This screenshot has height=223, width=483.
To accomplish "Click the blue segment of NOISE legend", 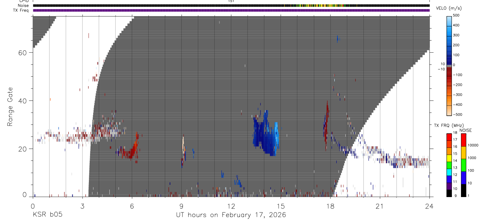I will tap(464, 178).
